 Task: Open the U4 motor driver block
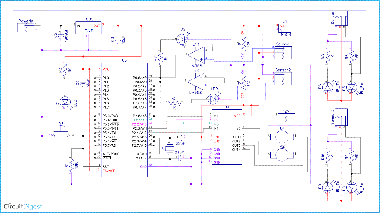[x=226, y=137]
